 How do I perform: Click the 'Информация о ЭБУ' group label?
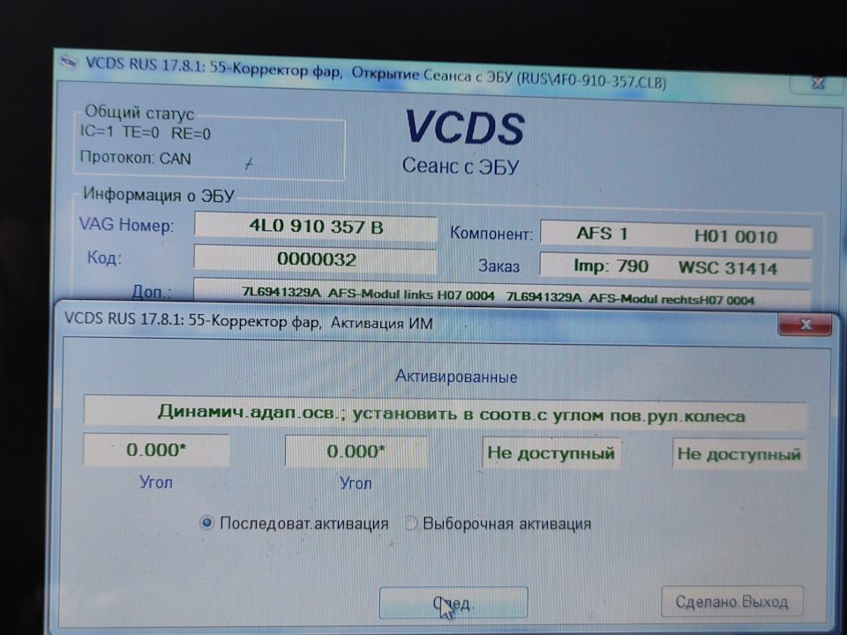[x=158, y=195]
